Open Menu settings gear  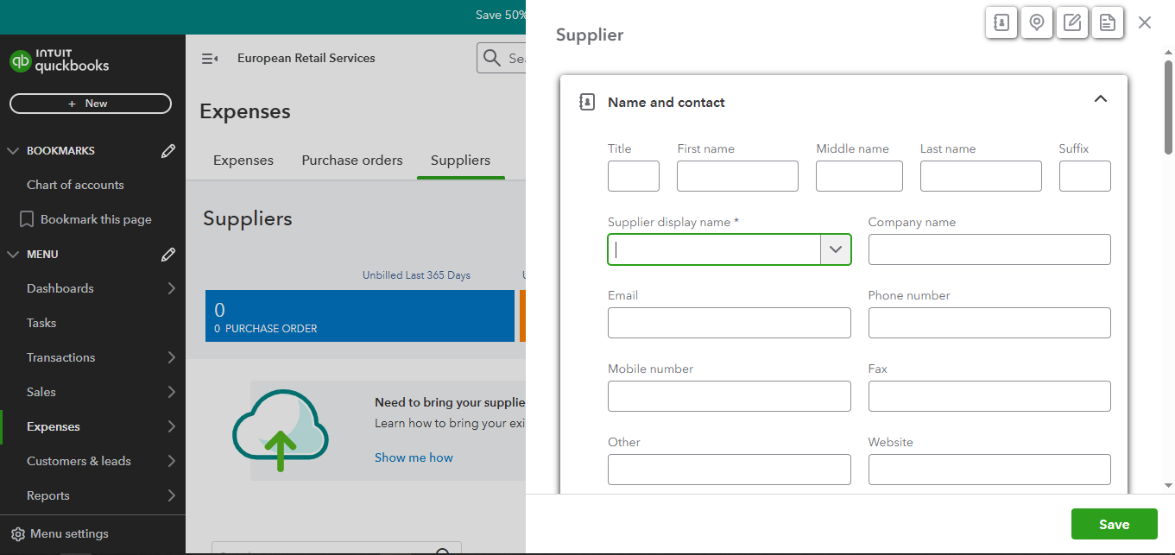tap(18, 534)
